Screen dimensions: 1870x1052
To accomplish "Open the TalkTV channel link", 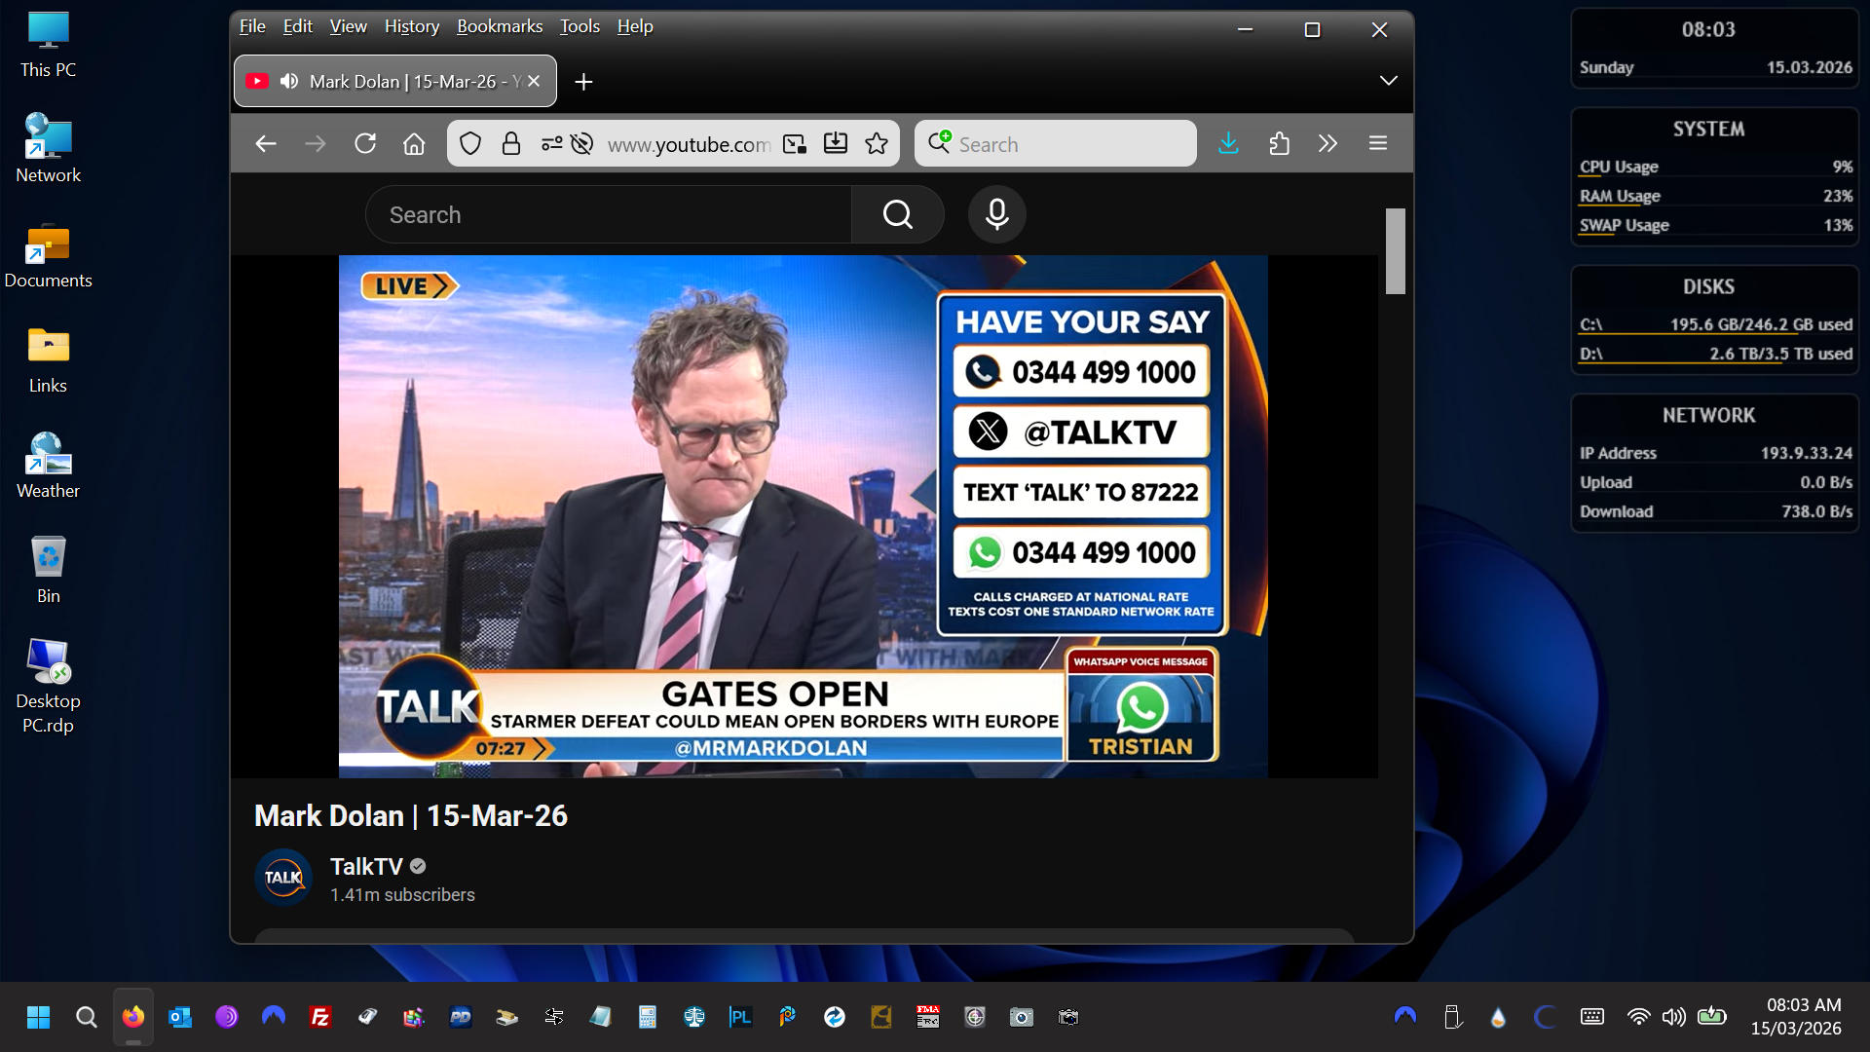I will 366,866.
